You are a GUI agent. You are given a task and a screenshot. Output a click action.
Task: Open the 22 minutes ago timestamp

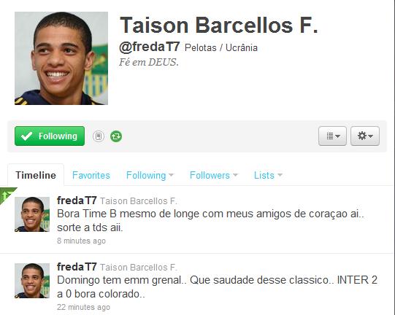click(83, 307)
